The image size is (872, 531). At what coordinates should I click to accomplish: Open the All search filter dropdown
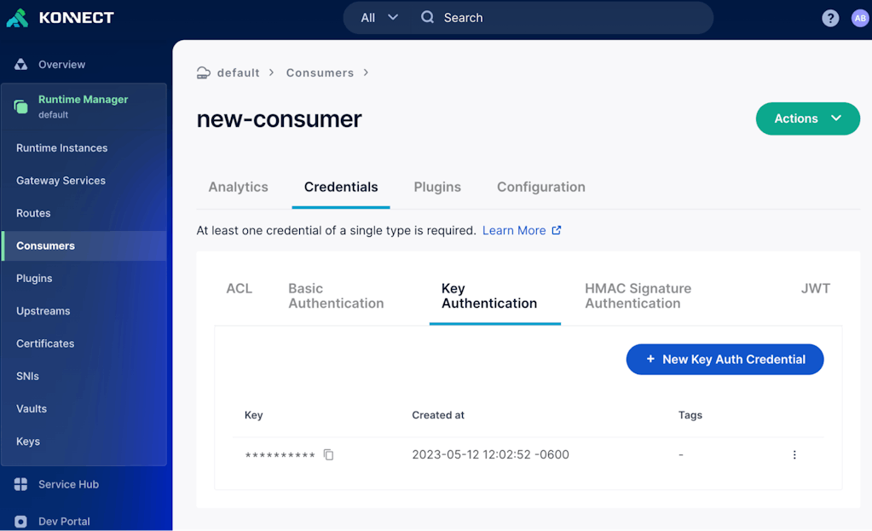[x=379, y=18]
